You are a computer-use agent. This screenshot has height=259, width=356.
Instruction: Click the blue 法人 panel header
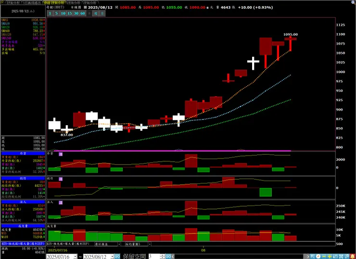click(23, 202)
